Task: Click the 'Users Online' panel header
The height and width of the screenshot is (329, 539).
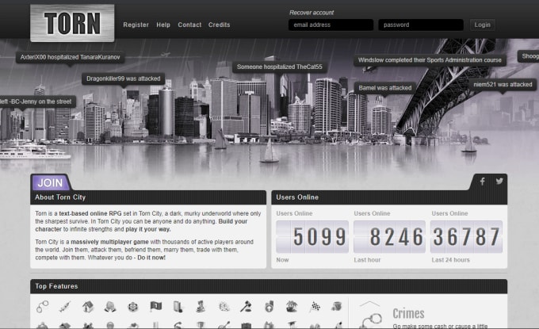Action: pos(389,197)
